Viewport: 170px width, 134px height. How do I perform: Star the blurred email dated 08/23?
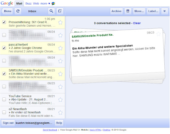pyautogui.click(x=60, y=87)
